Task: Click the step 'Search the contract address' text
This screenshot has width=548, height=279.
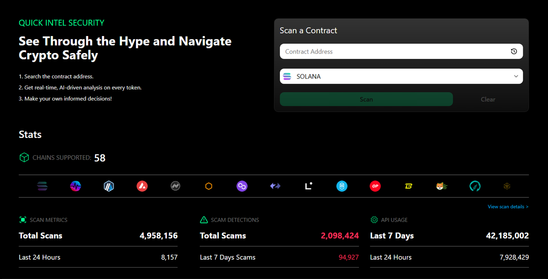Action: point(56,77)
